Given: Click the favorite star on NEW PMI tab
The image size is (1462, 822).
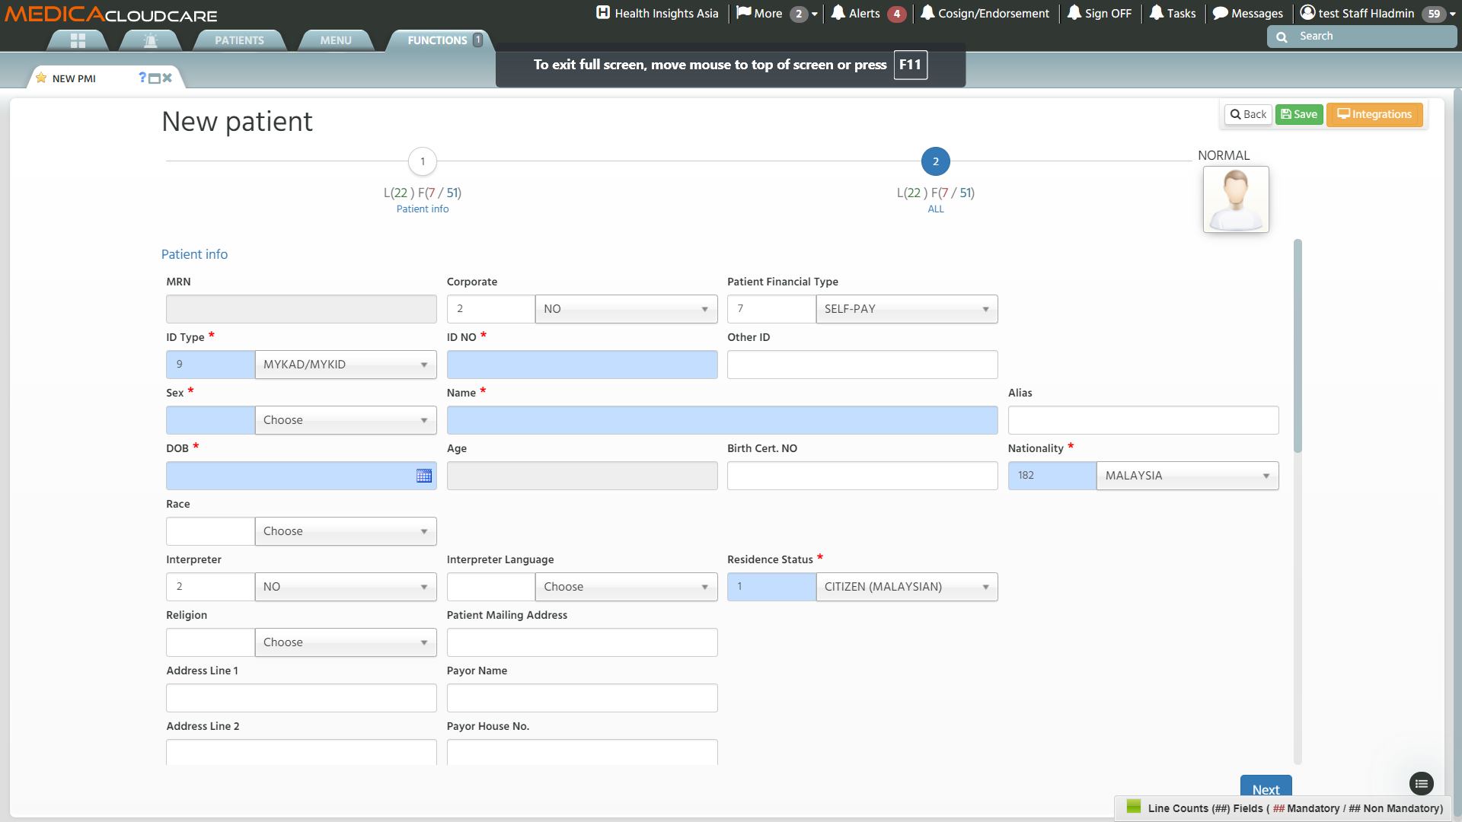Looking at the screenshot, I should pos(41,78).
